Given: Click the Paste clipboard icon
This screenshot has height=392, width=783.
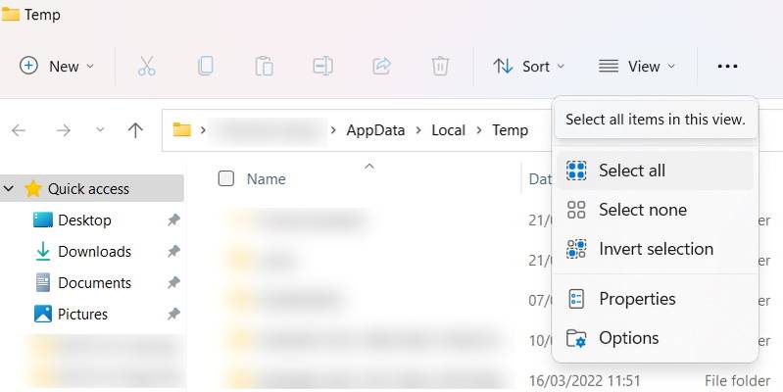Looking at the screenshot, I should [x=264, y=66].
